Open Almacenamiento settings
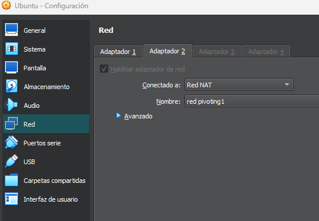 pos(46,87)
